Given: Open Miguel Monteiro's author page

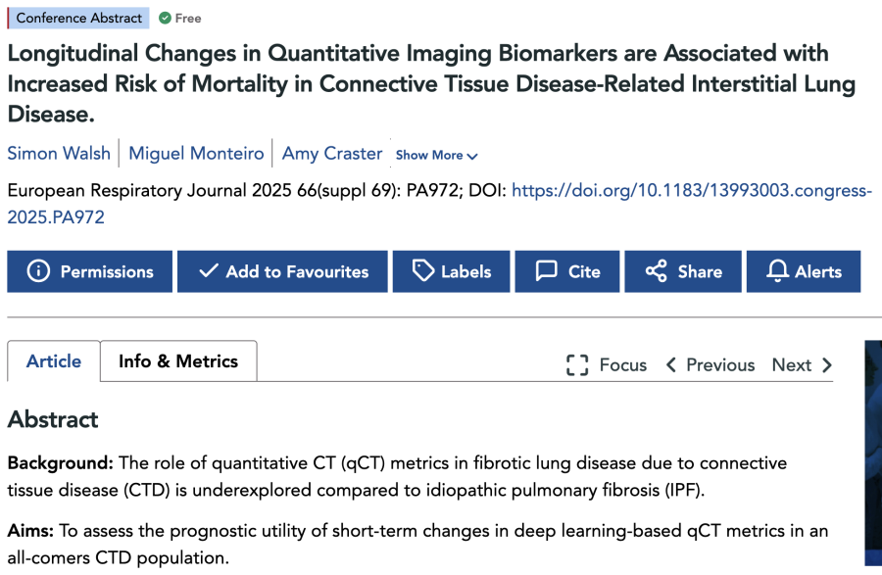Looking at the screenshot, I should 196,153.
